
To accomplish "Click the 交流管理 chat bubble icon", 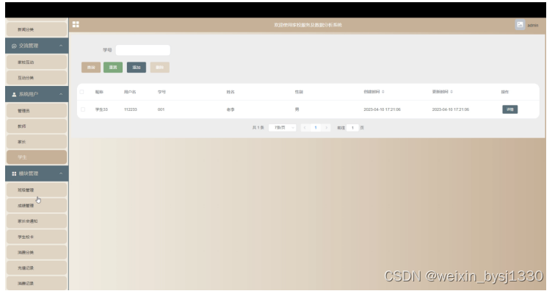I will (14, 46).
